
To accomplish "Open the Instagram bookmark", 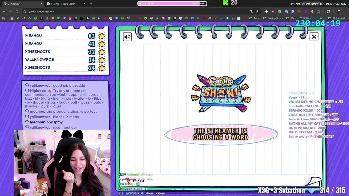I will coord(70,18).
